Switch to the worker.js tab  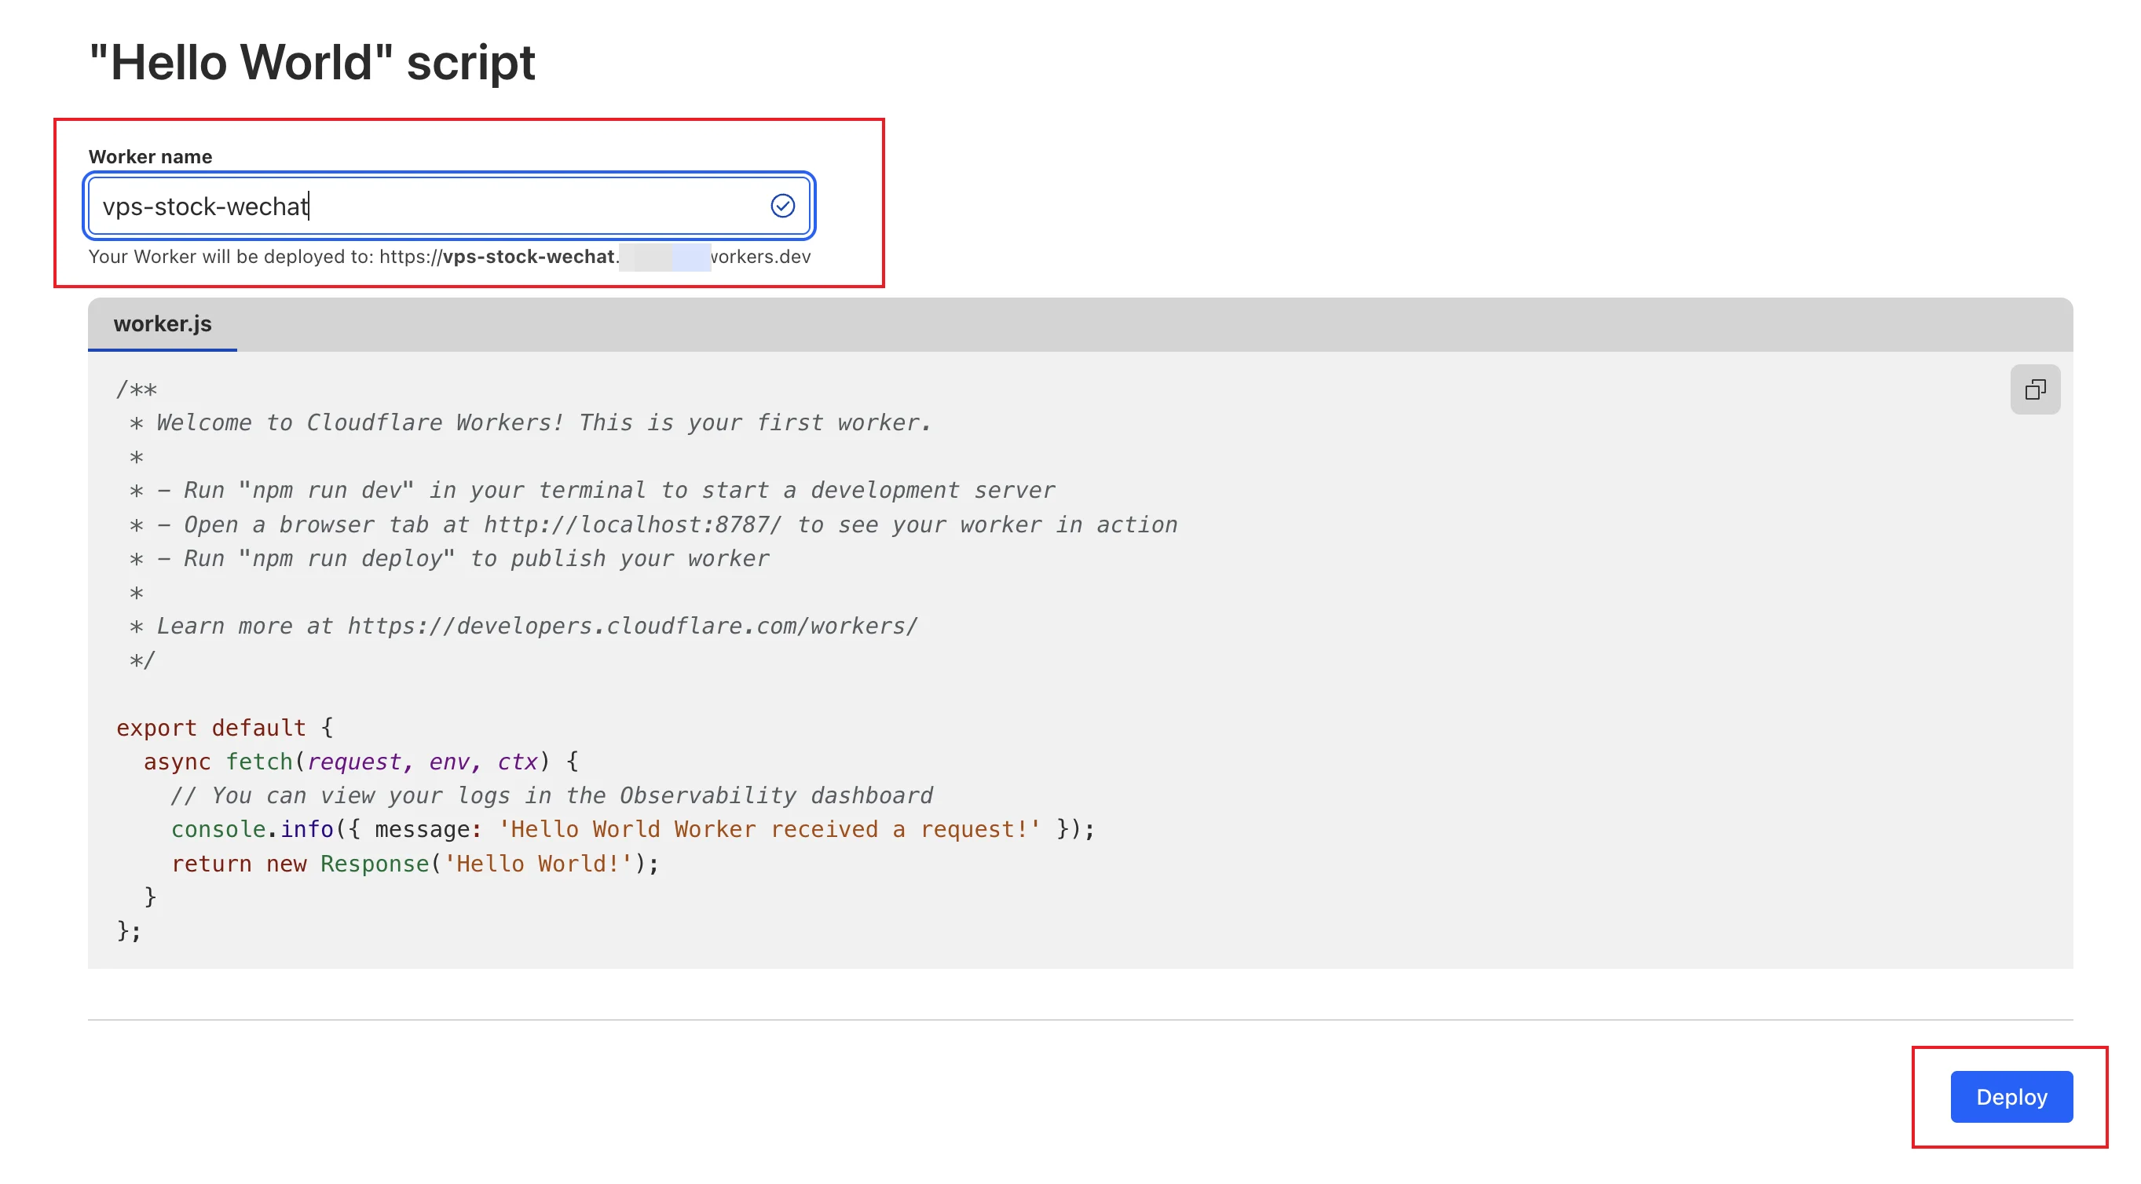162,324
